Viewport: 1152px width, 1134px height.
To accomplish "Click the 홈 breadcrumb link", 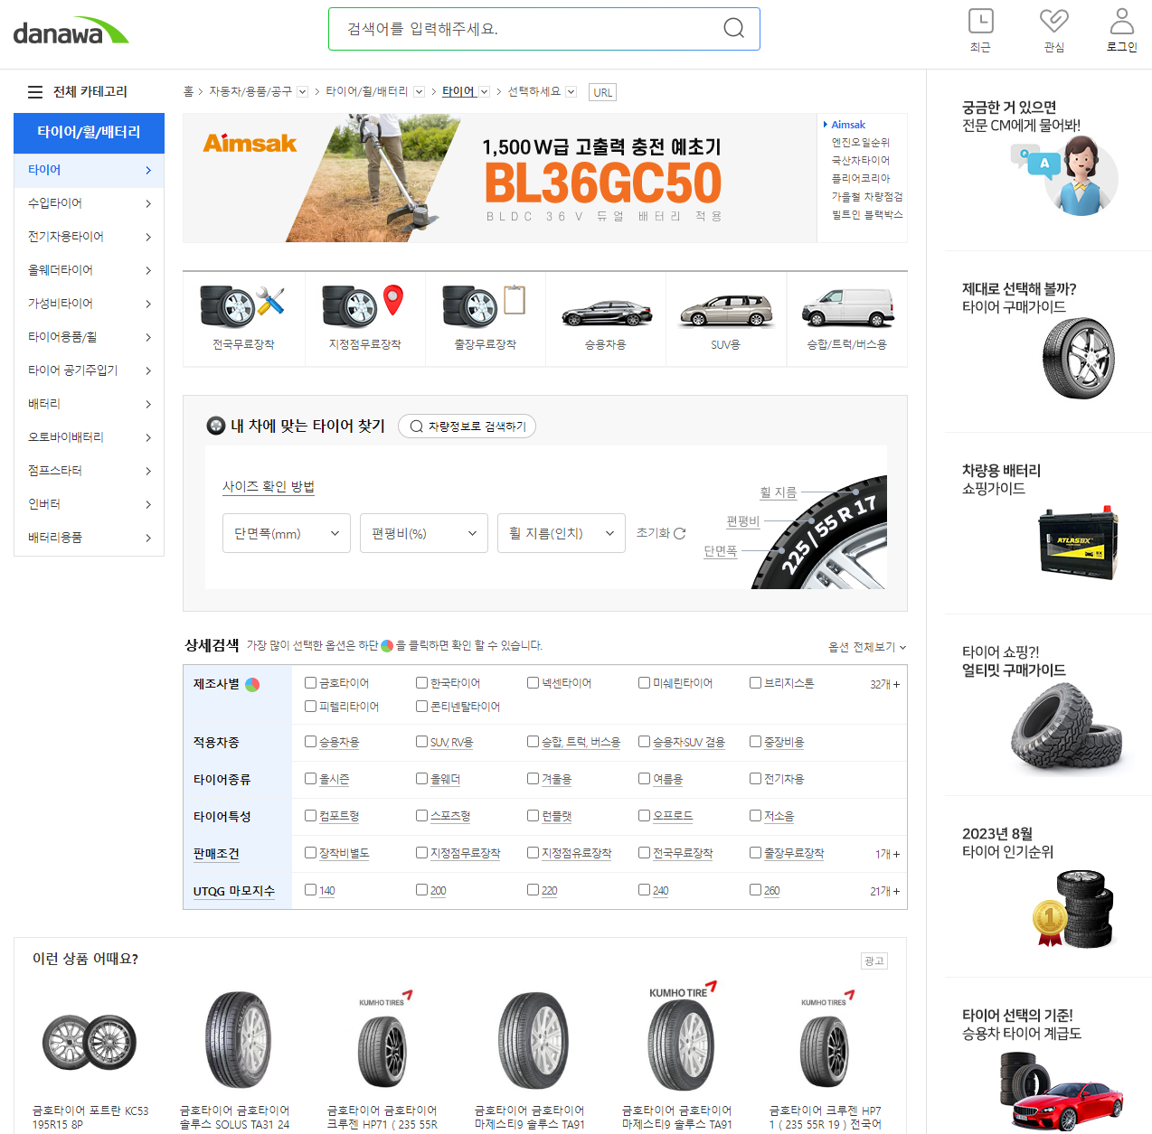I will click(x=188, y=92).
